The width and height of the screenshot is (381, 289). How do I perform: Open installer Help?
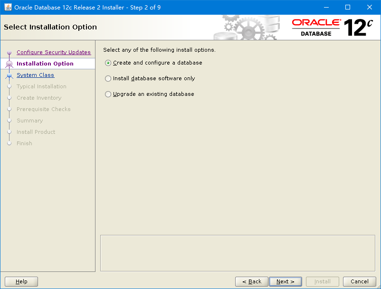click(21, 281)
